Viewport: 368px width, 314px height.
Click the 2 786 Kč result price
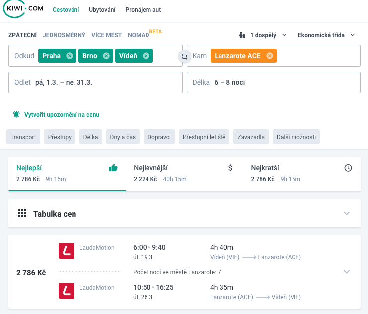coord(31,273)
